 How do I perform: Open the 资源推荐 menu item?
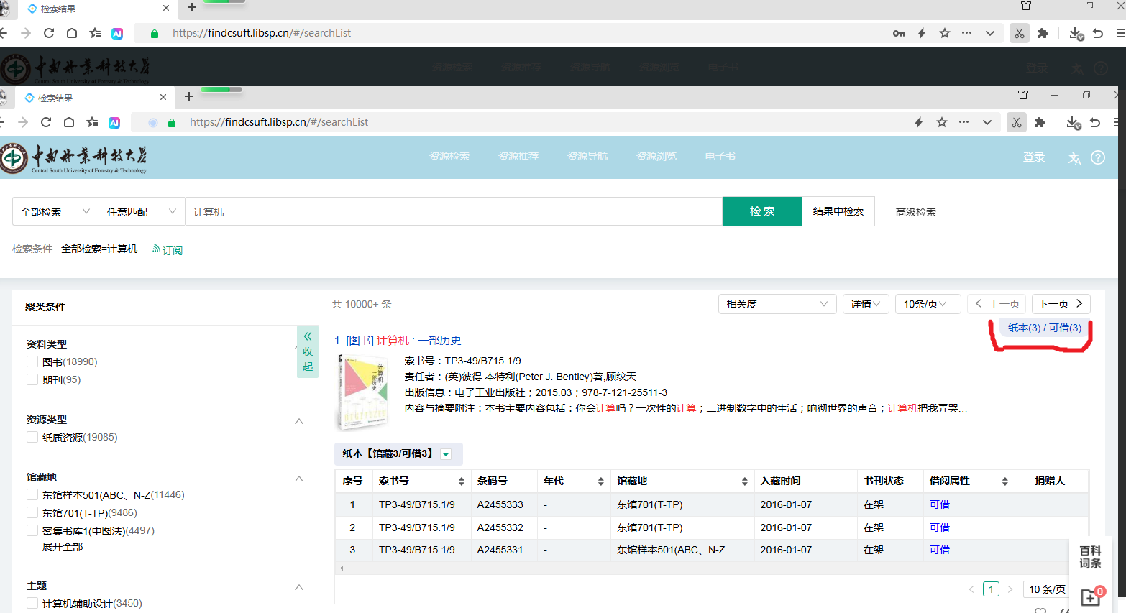pyautogui.click(x=518, y=156)
